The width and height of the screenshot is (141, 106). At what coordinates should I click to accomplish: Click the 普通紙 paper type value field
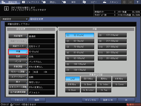point(41,36)
